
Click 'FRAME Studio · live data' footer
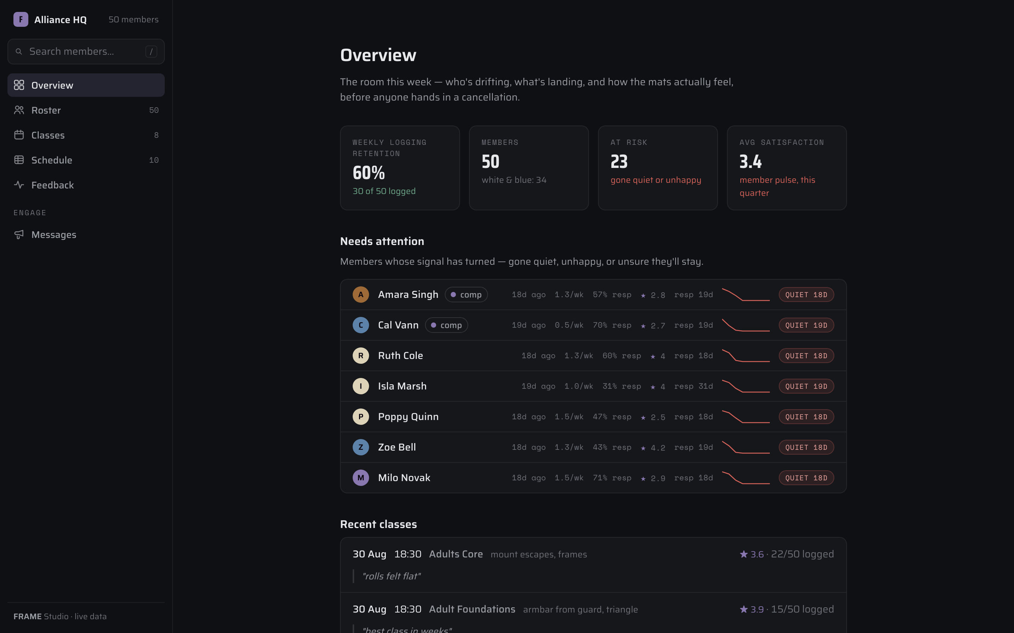pos(60,616)
